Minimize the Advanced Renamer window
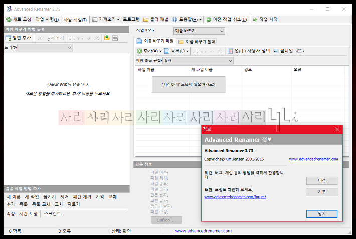The height and width of the screenshot is (239, 356). coord(311,9)
